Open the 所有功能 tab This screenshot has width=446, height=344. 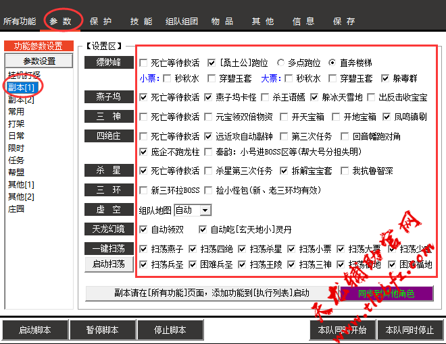[20, 22]
